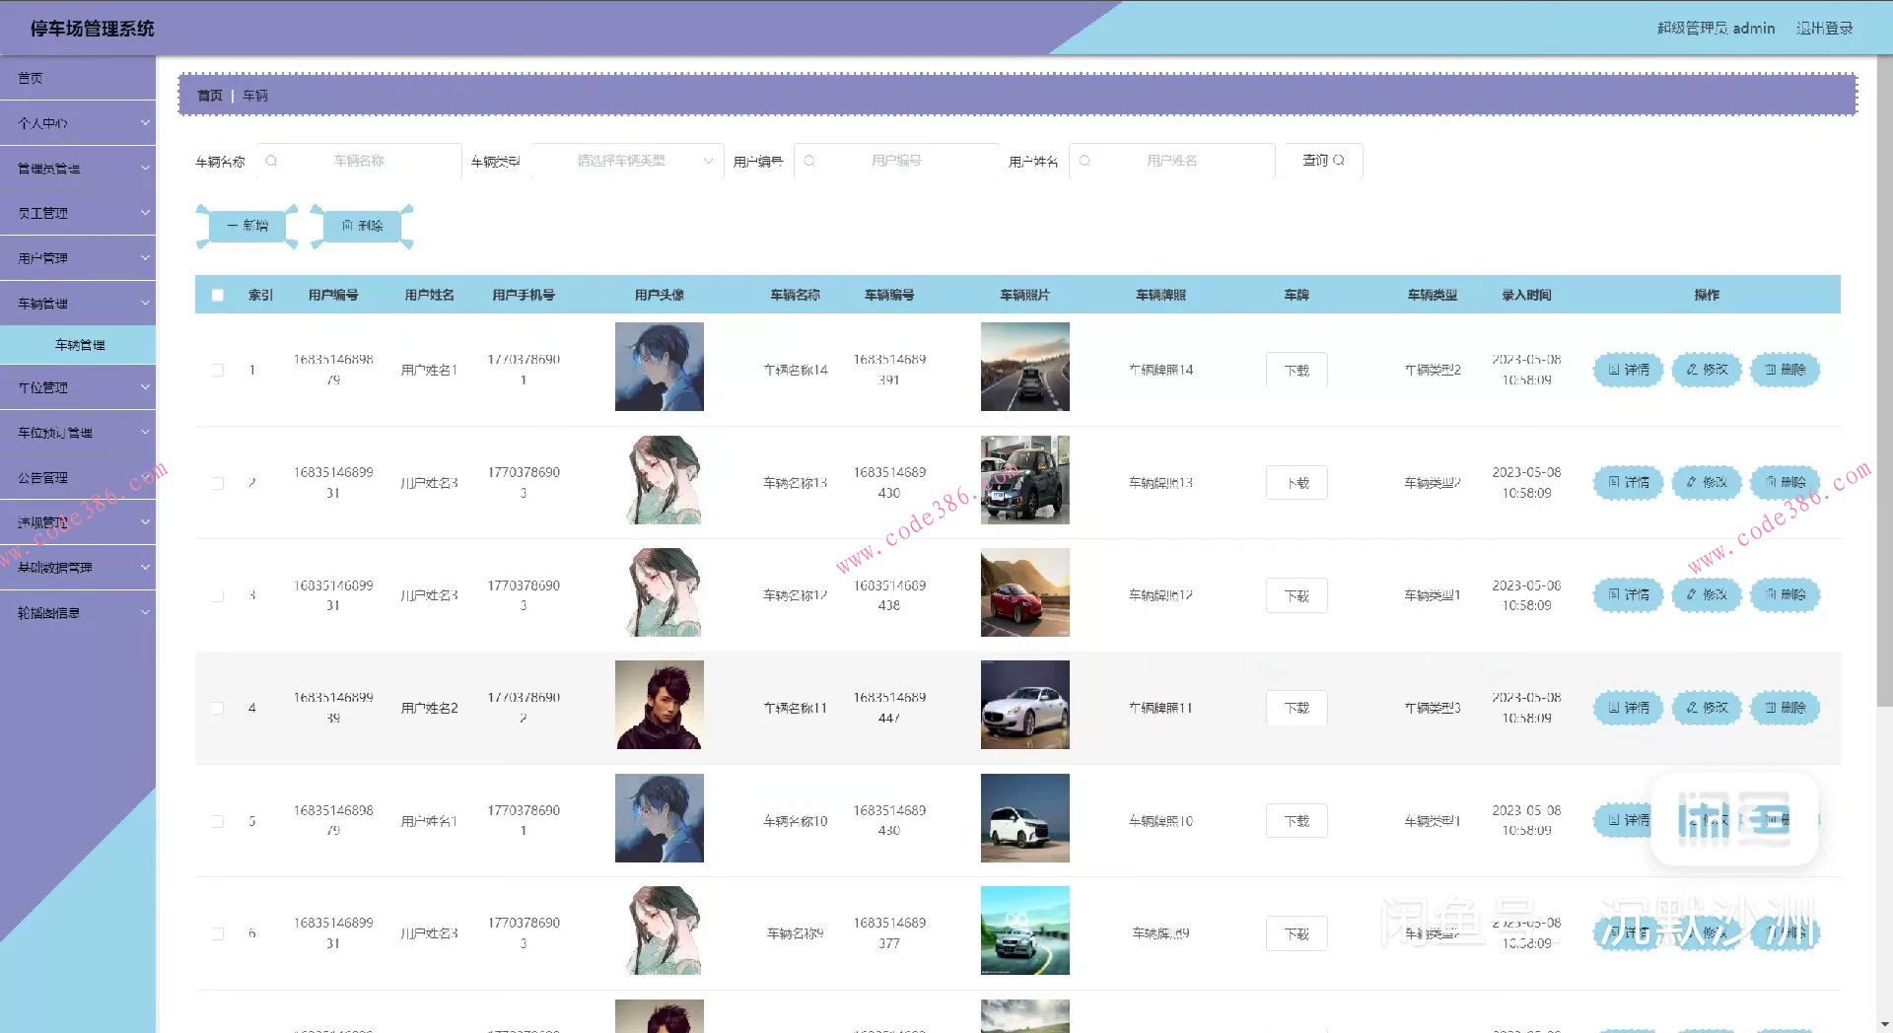Click the 车辆类型3 cell in row 4
1893x1033 pixels.
click(x=1433, y=708)
